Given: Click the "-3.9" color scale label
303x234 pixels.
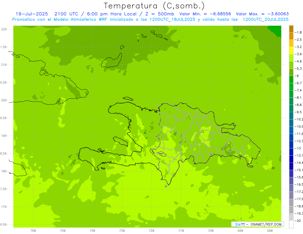Looking at the screenshot, I should coord(298,54).
